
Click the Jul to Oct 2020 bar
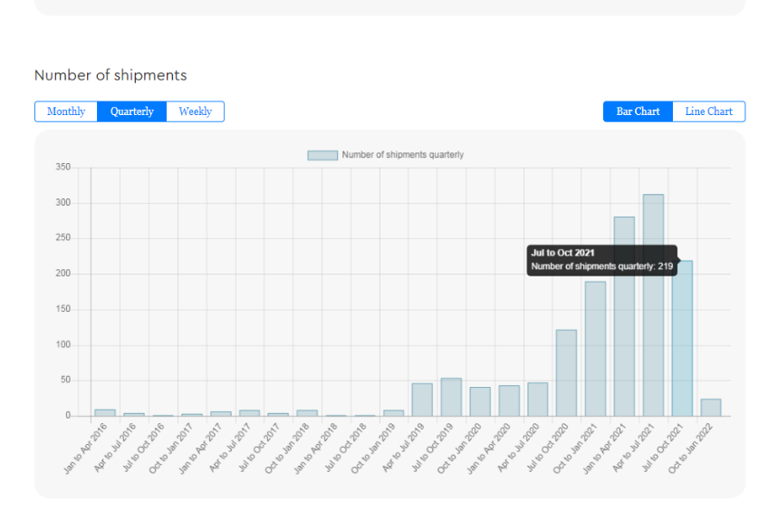(566, 373)
